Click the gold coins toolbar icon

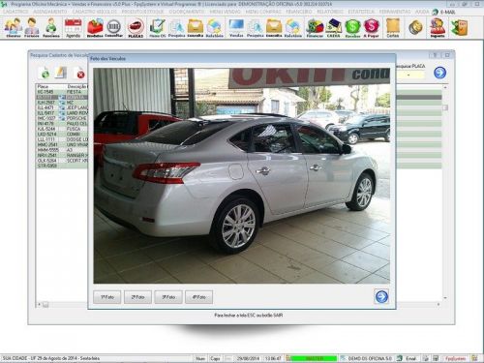415,28
